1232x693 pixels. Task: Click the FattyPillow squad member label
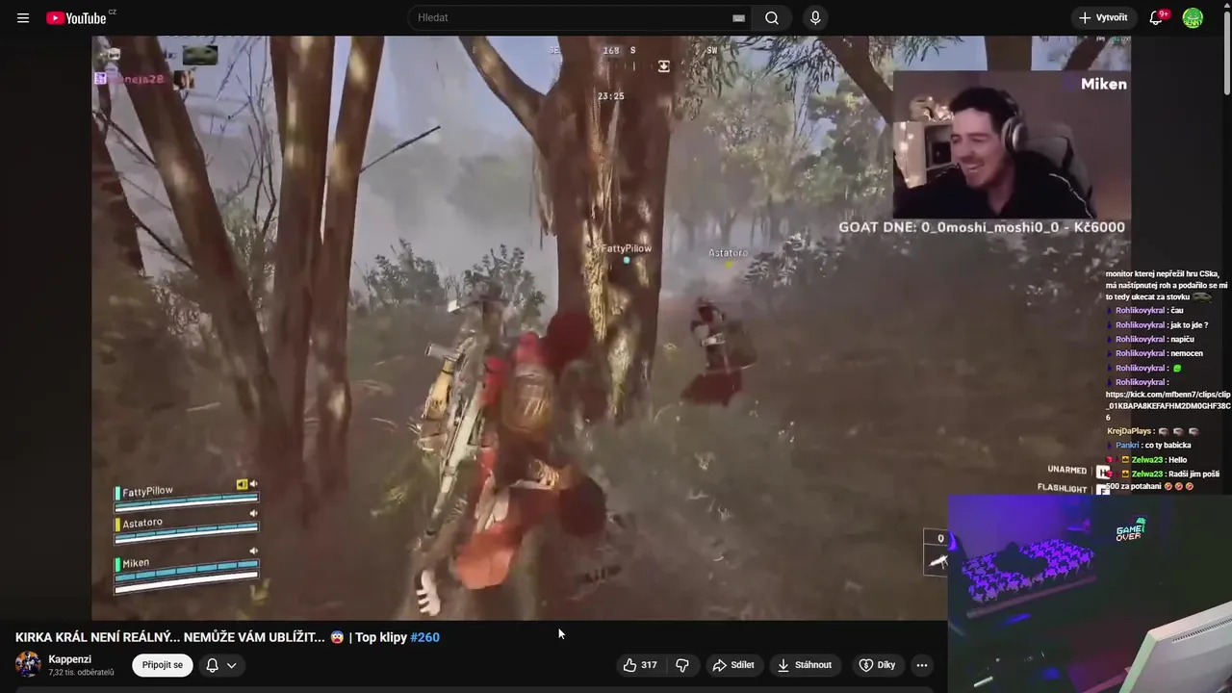click(x=148, y=492)
